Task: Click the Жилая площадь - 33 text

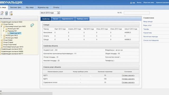Action: pos(51,57)
